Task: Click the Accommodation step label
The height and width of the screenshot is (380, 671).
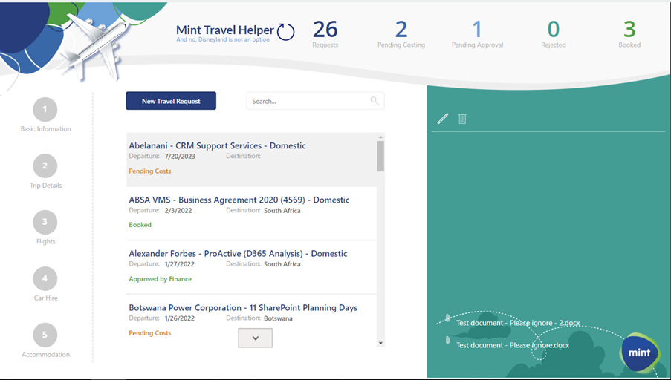Action: click(x=46, y=354)
